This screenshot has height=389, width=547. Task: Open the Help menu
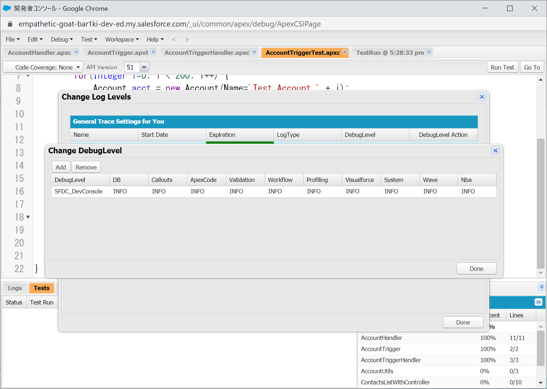pyautogui.click(x=155, y=39)
